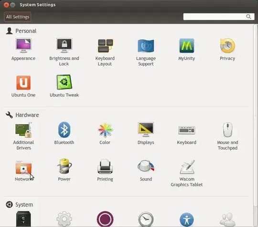
Task: Open the Network settings
Action: pyautogui.click(x=23, y=171)
